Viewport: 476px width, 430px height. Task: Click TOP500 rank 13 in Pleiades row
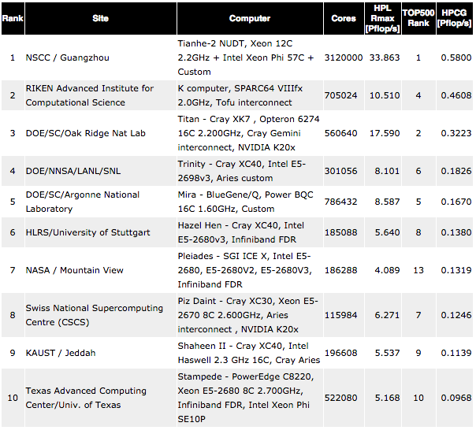pyautogui.click(x=418, y=270)
